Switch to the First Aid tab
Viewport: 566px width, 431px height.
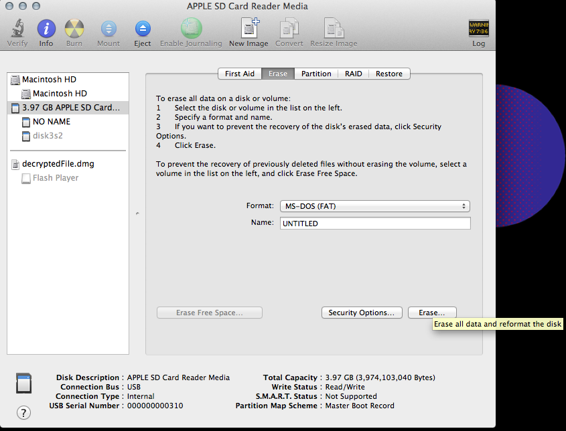click(240, 74)
